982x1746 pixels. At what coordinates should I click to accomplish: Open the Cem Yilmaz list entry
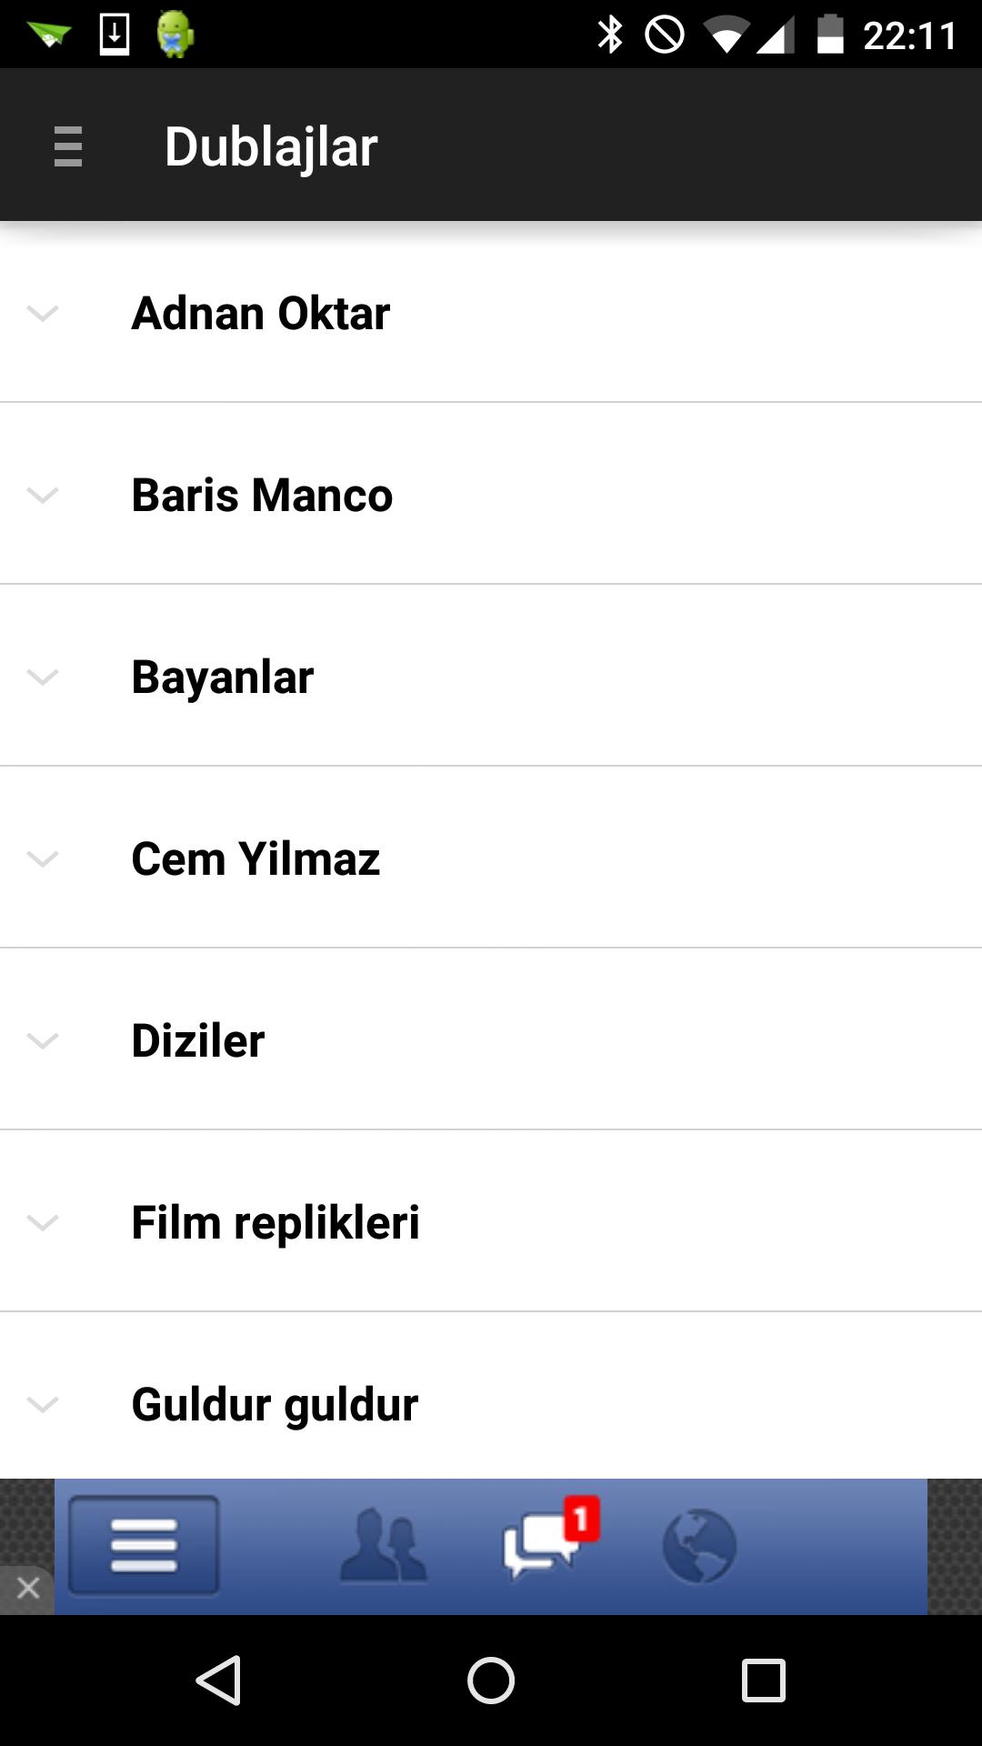(256, 858)
